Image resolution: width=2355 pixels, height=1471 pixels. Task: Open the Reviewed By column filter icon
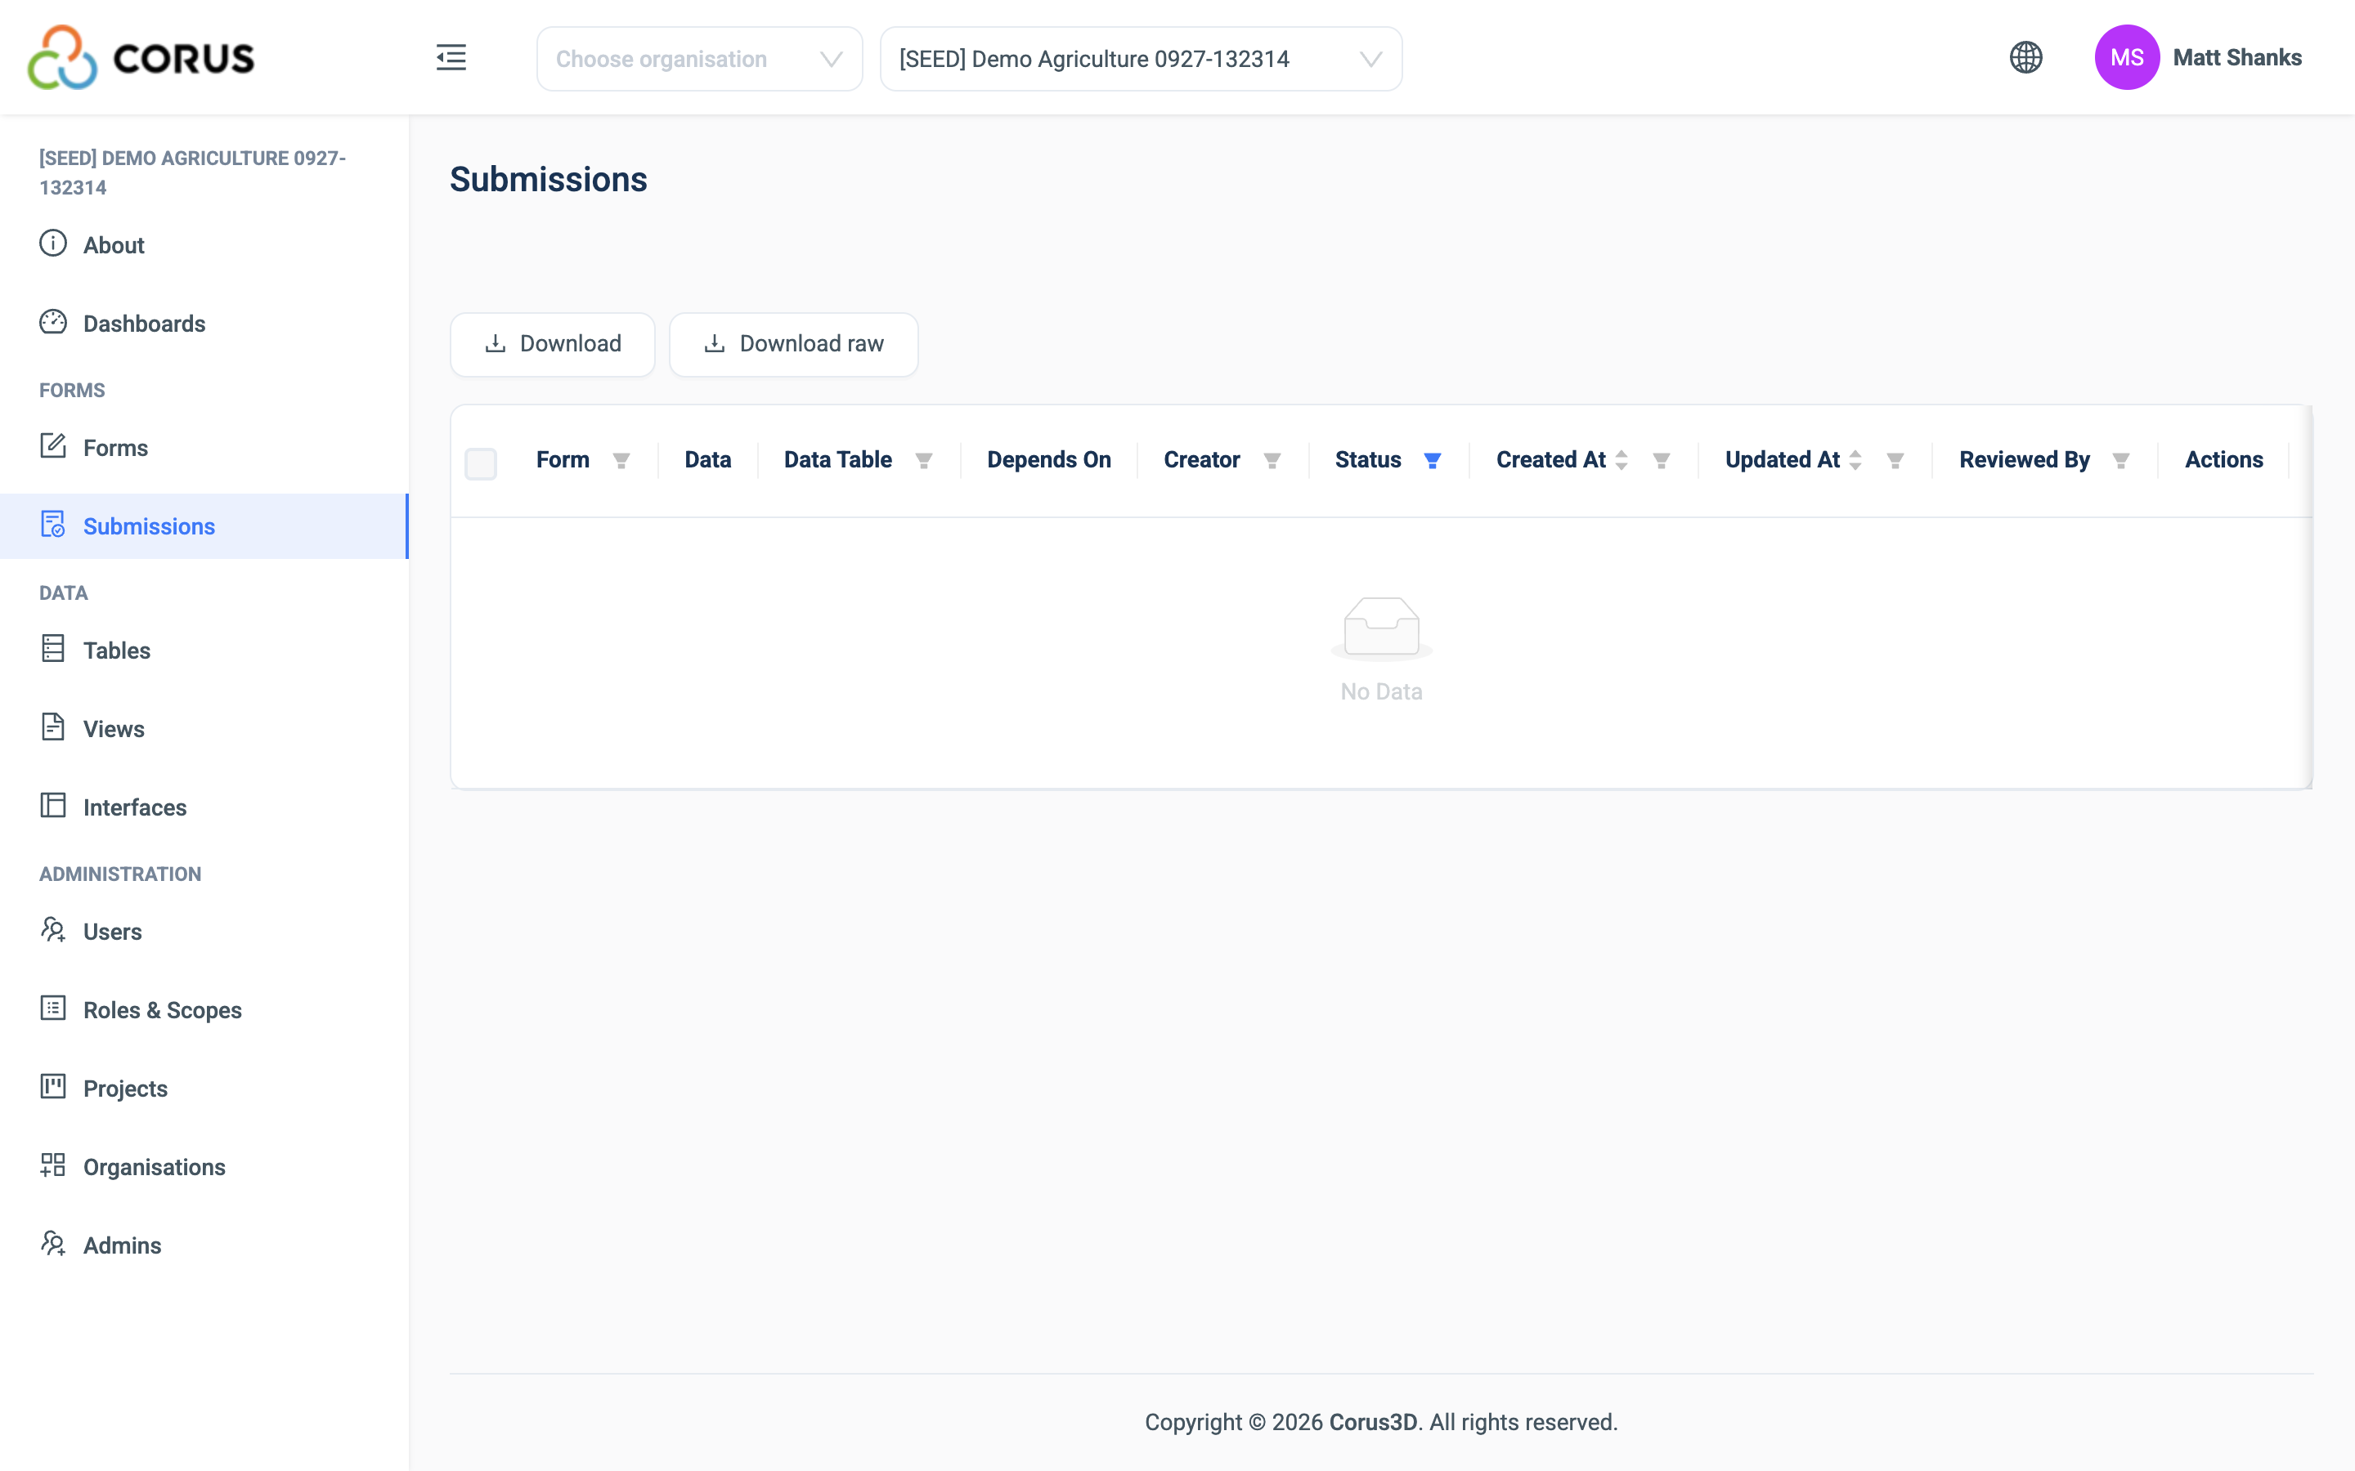(x=2120, y=460)
